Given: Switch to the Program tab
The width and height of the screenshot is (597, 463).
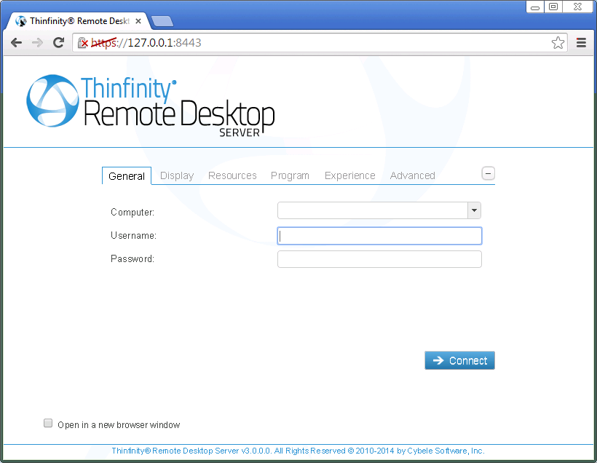Looking at the screenshot, I should [290, 175].
